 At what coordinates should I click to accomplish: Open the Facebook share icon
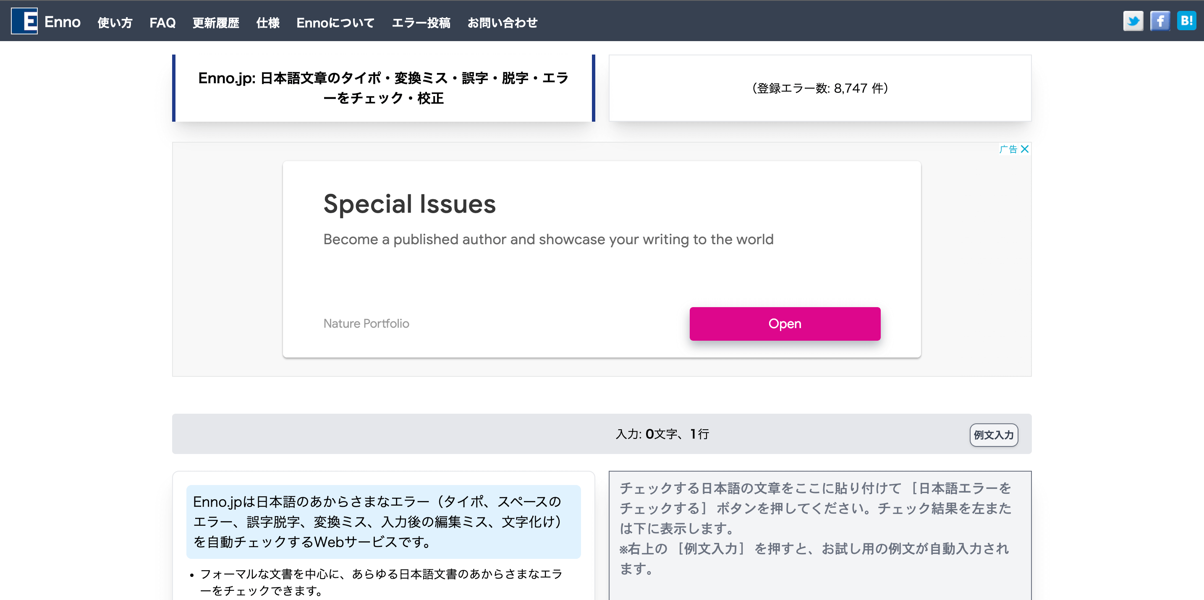[1160, 21]
